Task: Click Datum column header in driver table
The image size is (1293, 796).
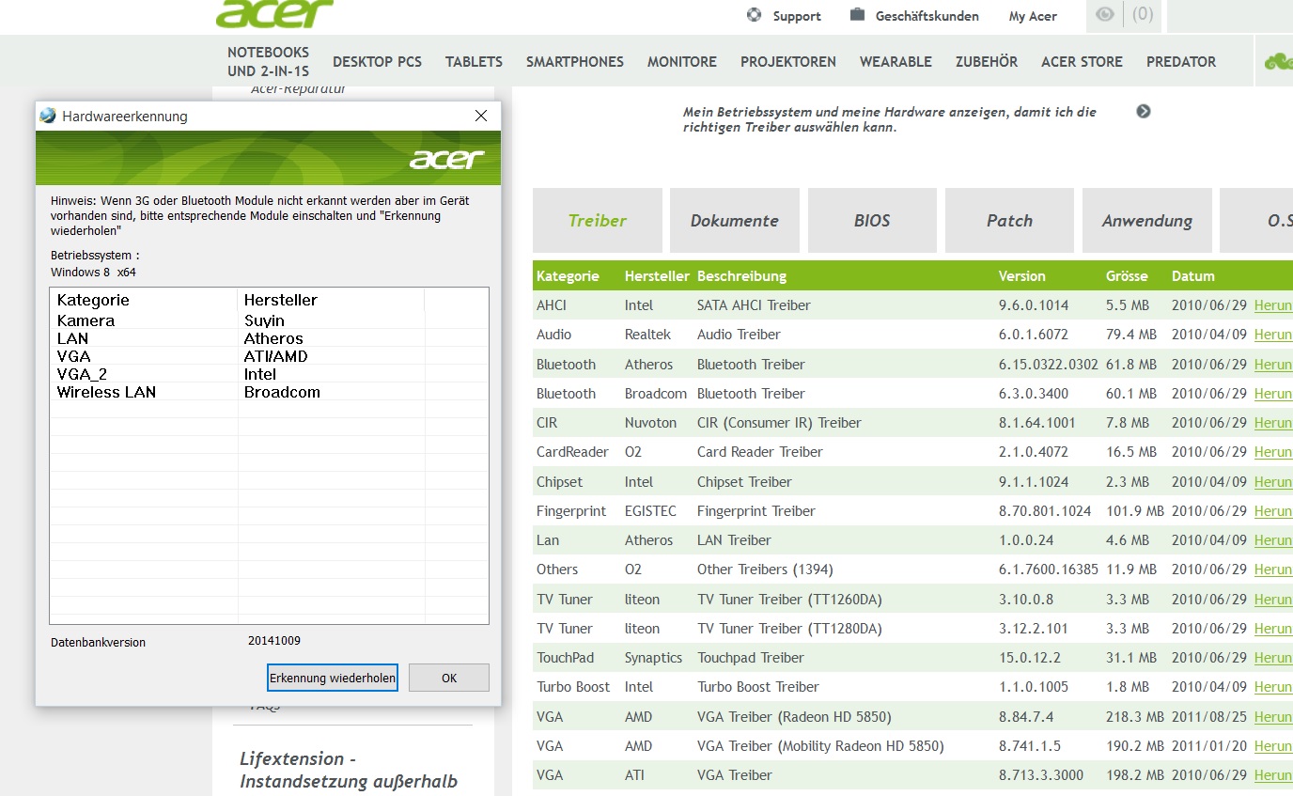Action: point(1193,276)
